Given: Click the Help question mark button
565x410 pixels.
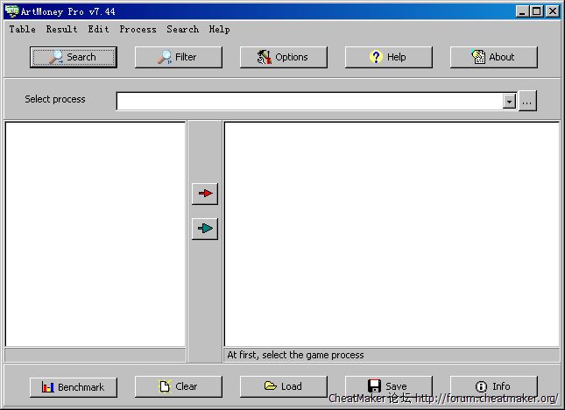Looking at the screenshot, I should pos(388,57).
